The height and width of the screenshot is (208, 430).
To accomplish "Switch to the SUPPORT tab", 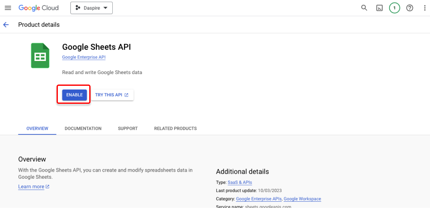I will pyautogui.click(x=128, y=128).
